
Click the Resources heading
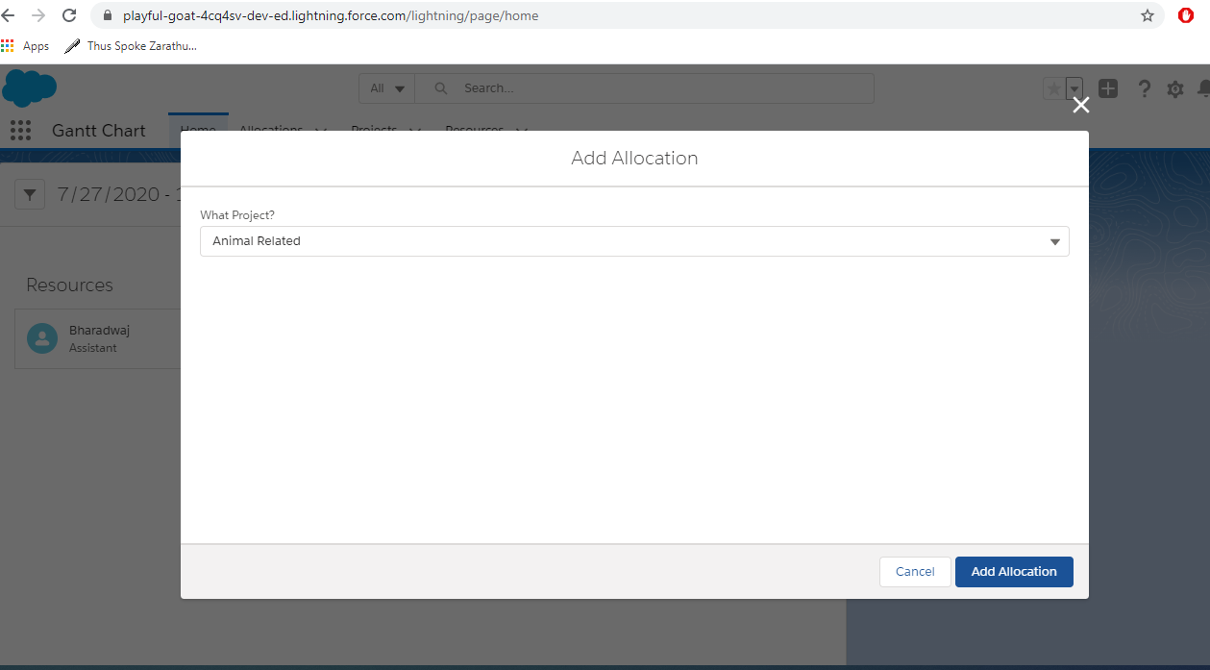(x=69, y=285)
